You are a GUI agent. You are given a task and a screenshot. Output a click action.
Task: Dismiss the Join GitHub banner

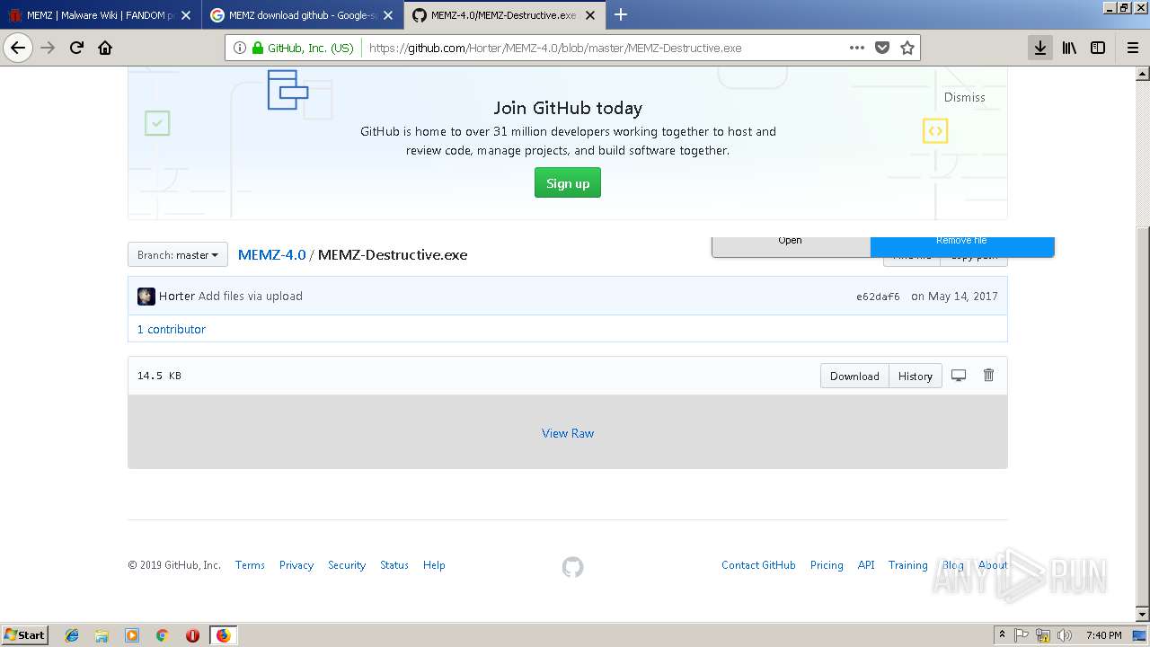tap(965, 97)
